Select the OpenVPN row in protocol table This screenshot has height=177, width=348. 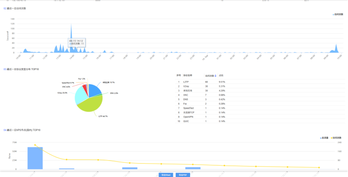pyautogui.click(x=260, y=117)
